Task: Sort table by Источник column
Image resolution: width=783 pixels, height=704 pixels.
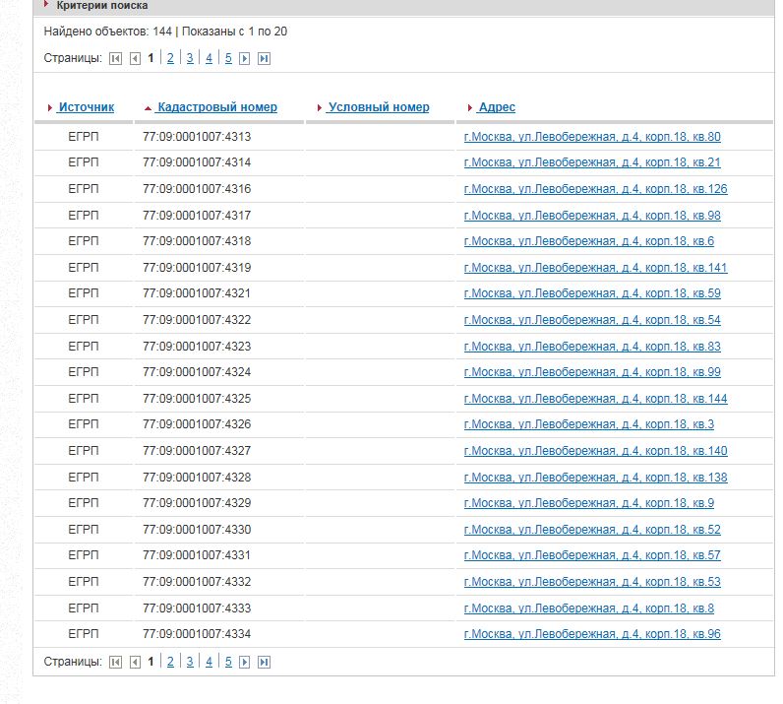Action: 86,107
